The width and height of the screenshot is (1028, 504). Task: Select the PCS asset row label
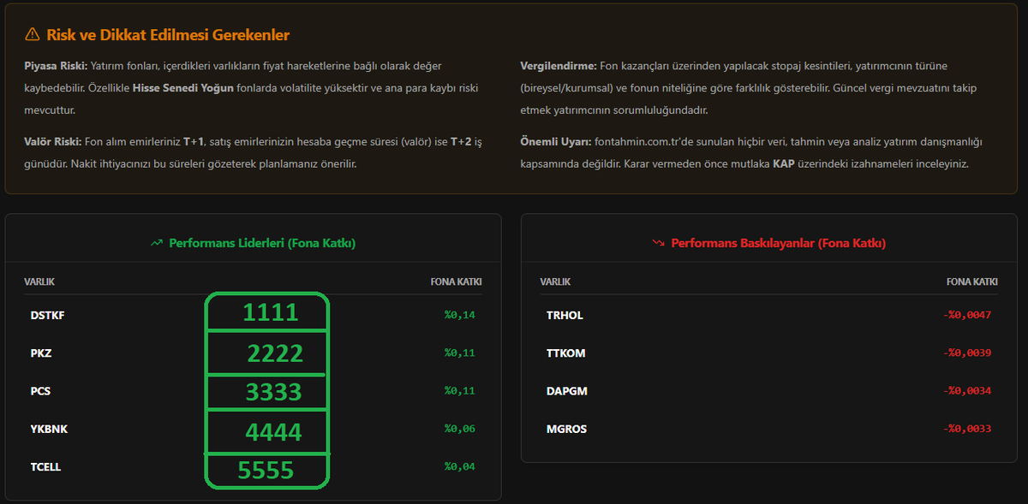[40, 391]
